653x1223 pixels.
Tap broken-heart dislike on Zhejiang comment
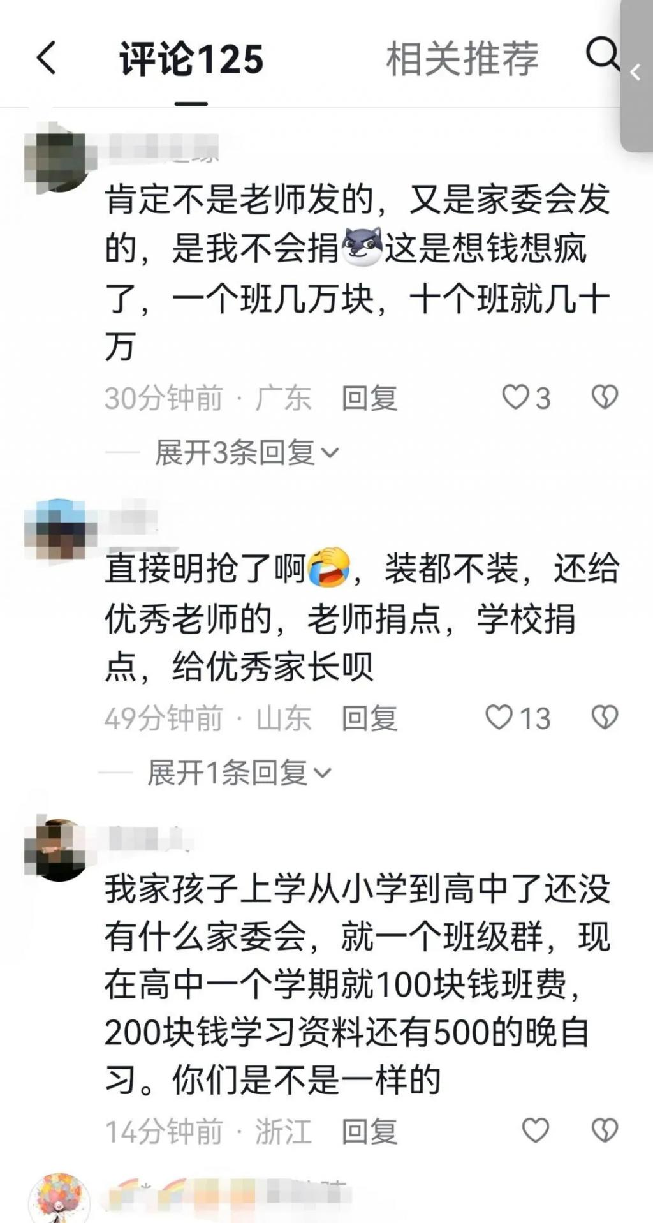coord(605,1130)
